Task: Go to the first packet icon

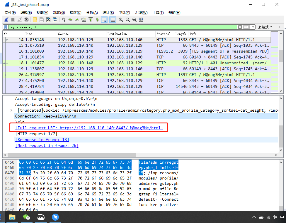Action: [x=90, y=20]
